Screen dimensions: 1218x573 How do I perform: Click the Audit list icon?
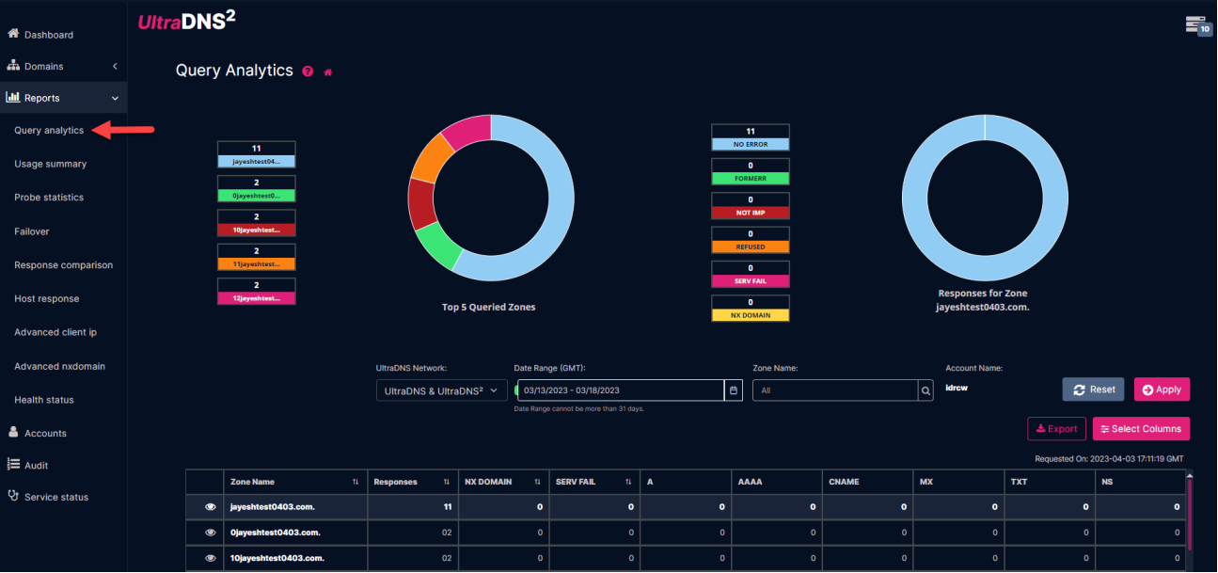(13, 464)
